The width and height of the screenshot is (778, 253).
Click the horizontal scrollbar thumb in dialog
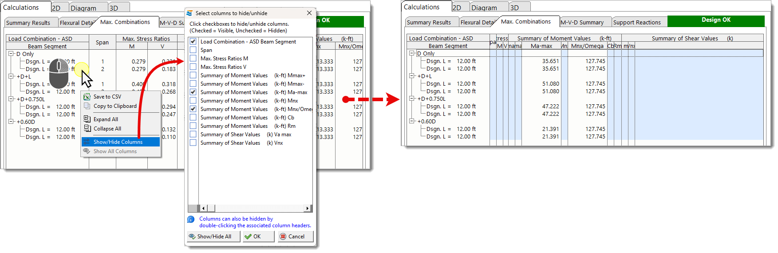(211, 208)
